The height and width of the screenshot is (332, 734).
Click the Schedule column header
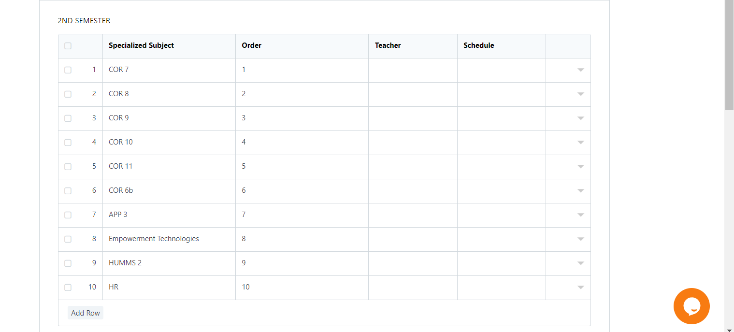[x=478, y=45]
